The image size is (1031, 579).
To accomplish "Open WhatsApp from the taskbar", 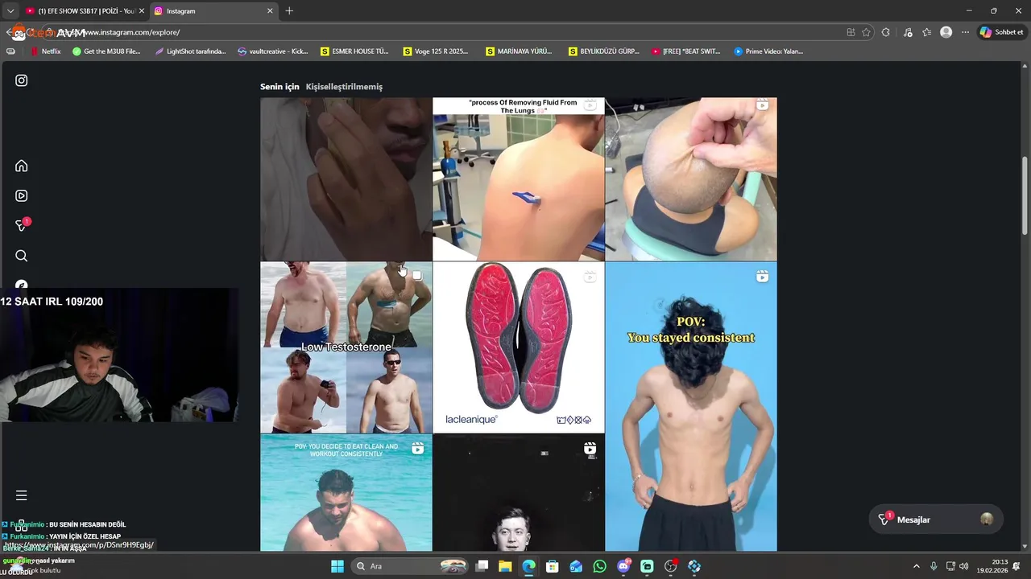I will click(599, 566).
